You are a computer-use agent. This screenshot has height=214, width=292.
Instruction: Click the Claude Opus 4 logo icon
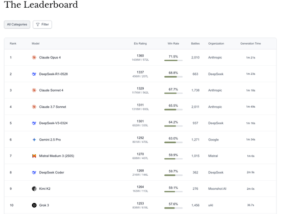click(x=34, y=57)
